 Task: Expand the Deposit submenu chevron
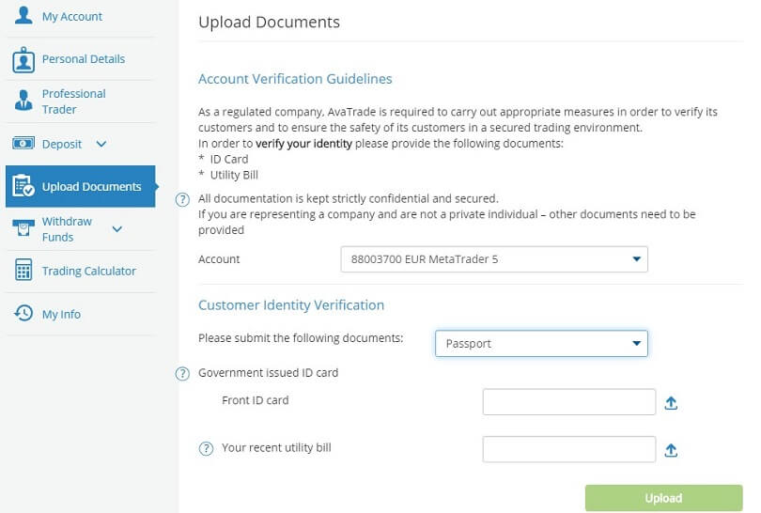click(x=101, y=144)
